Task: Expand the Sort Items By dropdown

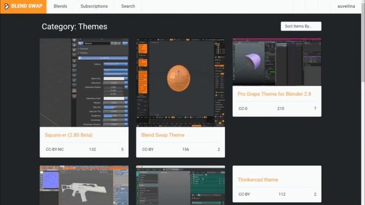Action: [x=301, y=26]
